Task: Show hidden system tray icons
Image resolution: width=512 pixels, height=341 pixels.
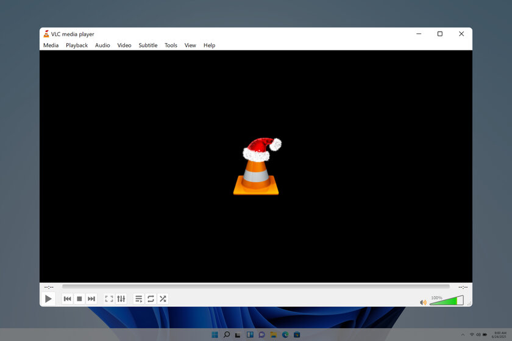Action: coord(463,335)
